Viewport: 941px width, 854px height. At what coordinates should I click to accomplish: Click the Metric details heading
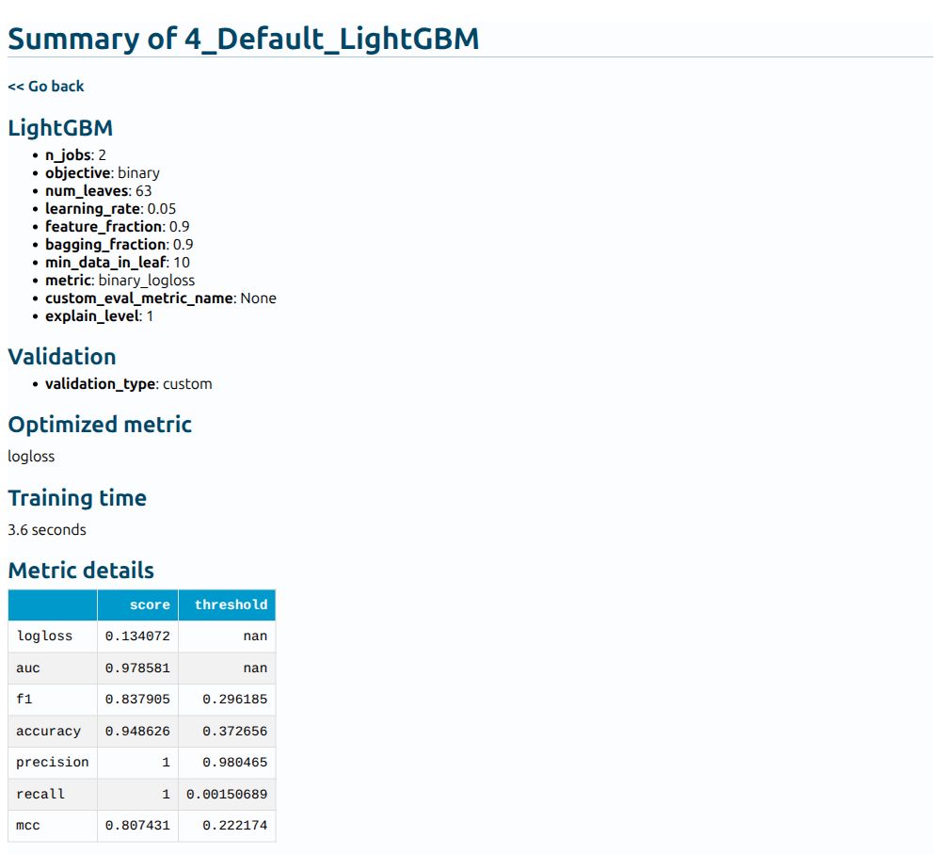click(x=81, y=571)
